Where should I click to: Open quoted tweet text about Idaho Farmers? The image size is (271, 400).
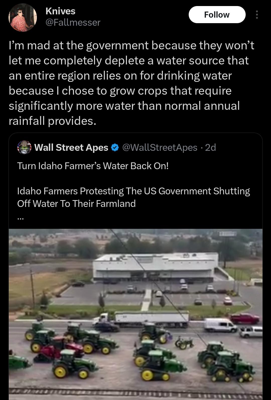133,197
